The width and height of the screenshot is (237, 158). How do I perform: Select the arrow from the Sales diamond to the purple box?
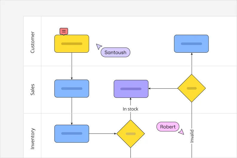pyautogui.click(x=163, y=89)
